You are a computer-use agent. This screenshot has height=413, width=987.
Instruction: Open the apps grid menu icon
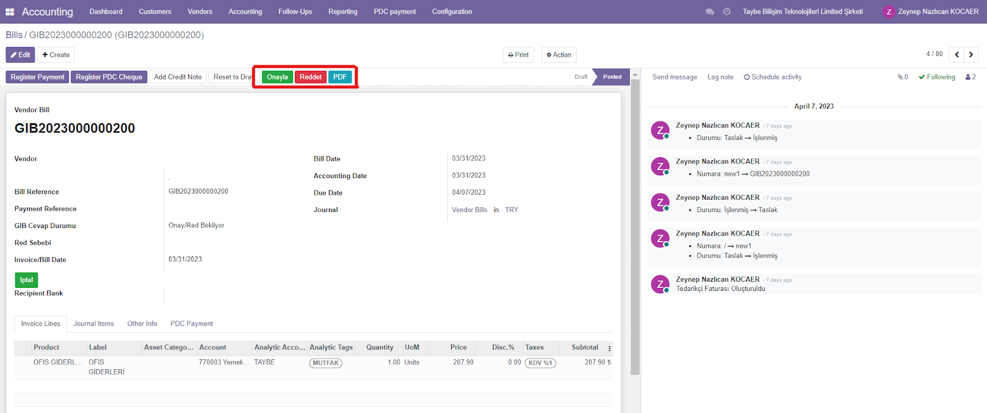[x=10, y=12]
